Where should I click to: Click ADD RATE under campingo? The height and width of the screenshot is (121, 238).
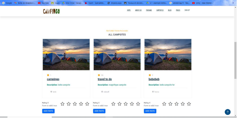pyautogui.click(x=48, y=111)
